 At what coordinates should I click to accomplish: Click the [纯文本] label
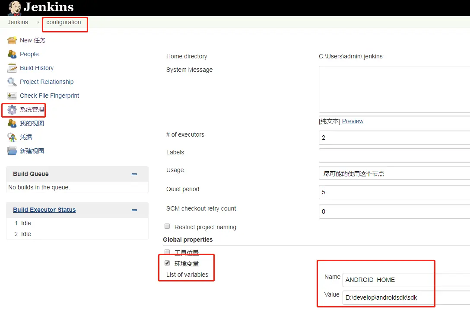(330, 121)
